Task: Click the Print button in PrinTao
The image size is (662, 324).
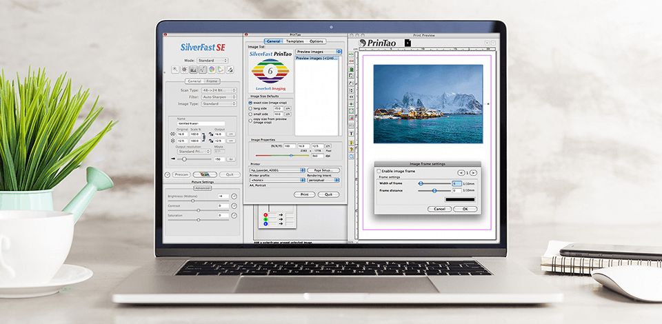Action: click(304, 194)
